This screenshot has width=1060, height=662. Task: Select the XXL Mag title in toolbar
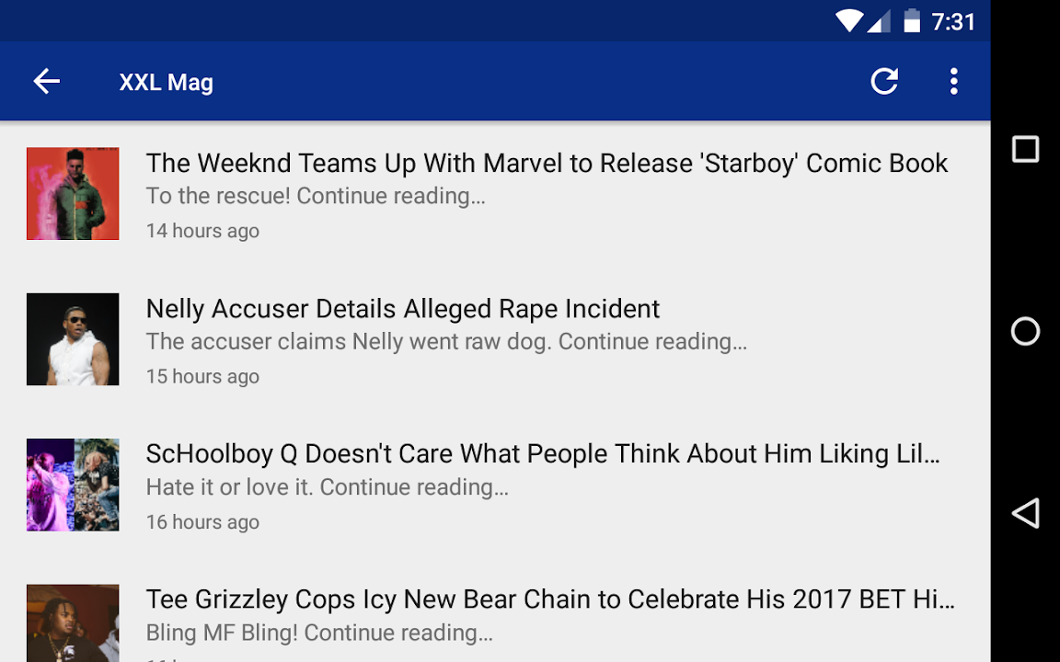(167, 83)
